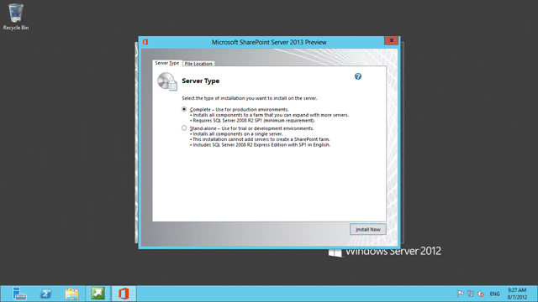Screen dimensions: 538x302
Task: Click the Action Center flag tray icon
Action: click(460, 294)
